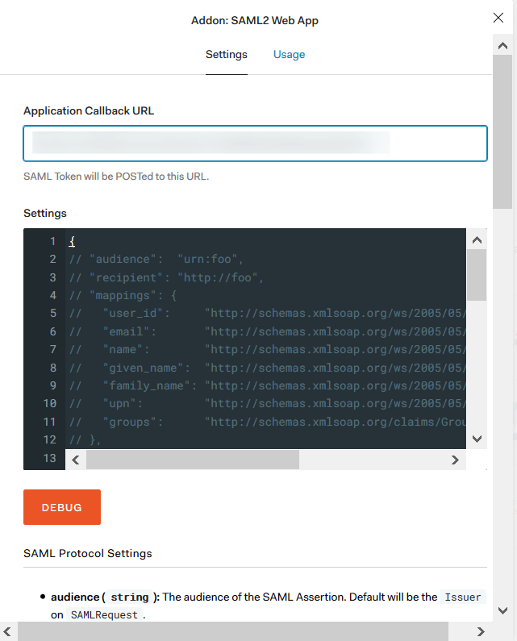
Task: Click the code editor's horizontal scrollbar thumb
Action: (192, 460)
